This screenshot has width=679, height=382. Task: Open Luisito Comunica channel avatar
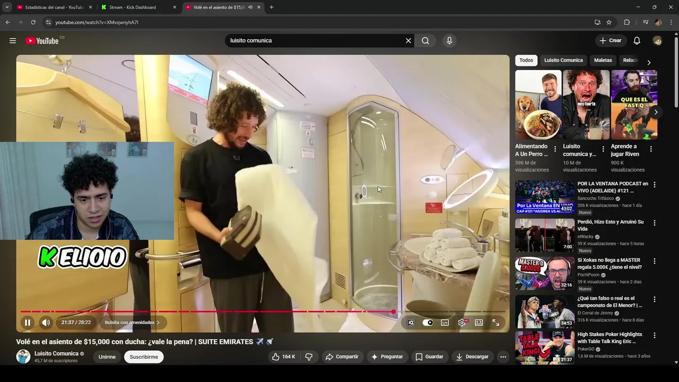pyautogui.click(x=23, y=357)
